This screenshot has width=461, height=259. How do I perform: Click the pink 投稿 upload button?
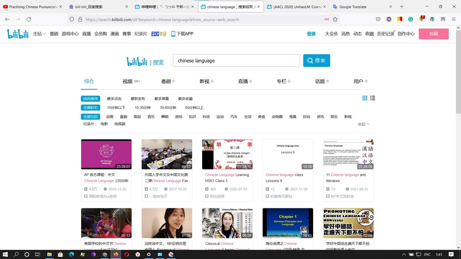pos(434,34)
